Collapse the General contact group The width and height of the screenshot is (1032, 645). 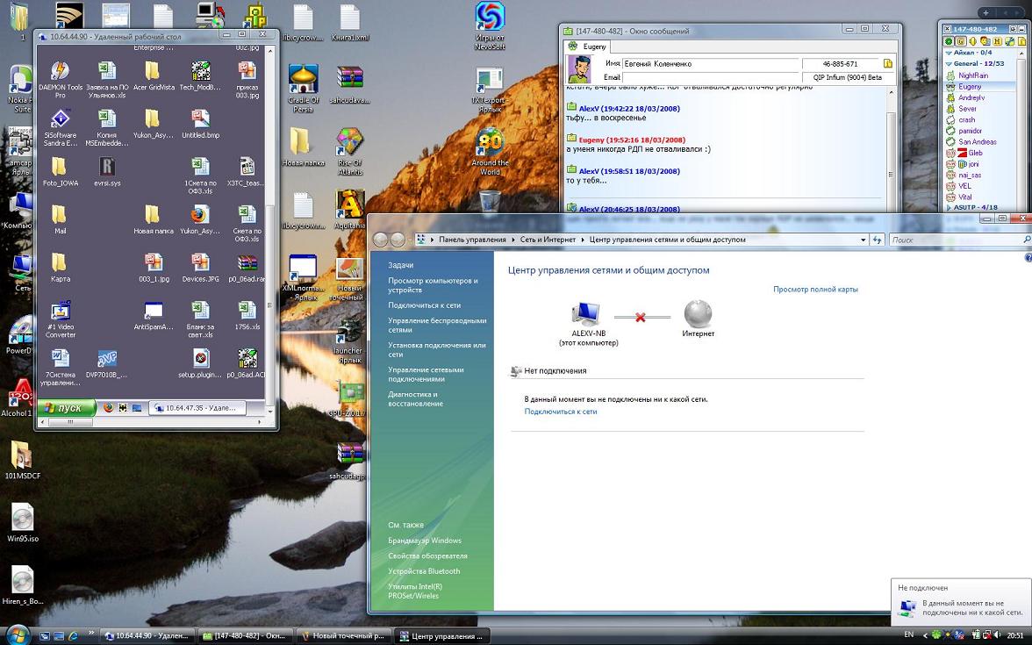tap(949, 64)
